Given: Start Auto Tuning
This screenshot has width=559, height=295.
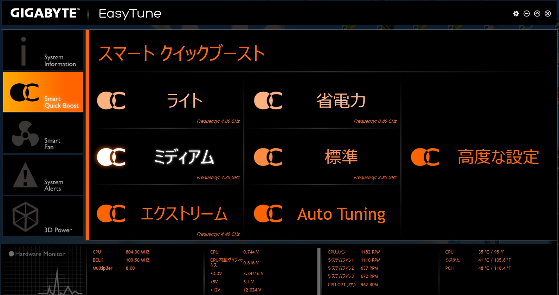Looking at the screenshot, I should 325,214.
